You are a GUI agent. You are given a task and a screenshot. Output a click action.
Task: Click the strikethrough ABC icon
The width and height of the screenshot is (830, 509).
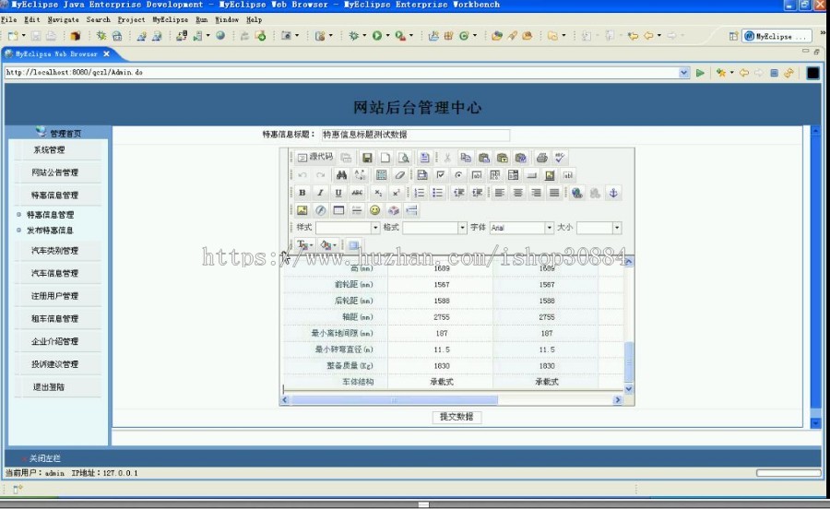(x=357, y=193)
